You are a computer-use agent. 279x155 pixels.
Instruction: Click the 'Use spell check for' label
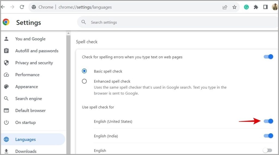(x=98, y=107)
